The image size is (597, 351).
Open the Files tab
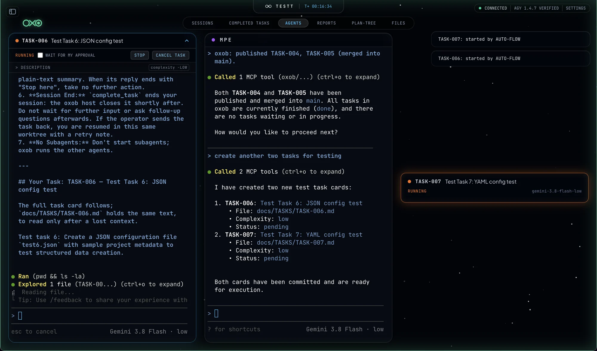(x=398, y=23)
